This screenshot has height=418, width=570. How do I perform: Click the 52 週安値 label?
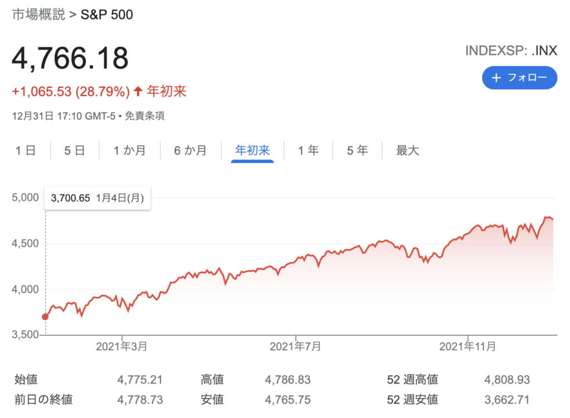coord(412,400)
